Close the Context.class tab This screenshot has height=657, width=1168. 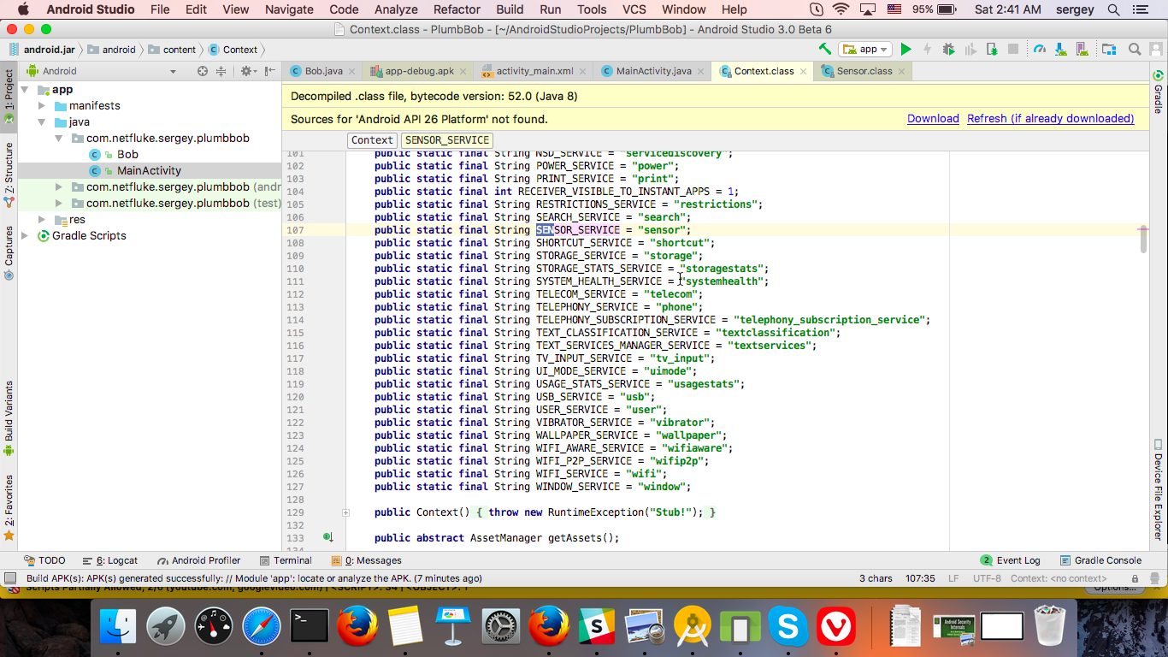(x=803, y=72)
